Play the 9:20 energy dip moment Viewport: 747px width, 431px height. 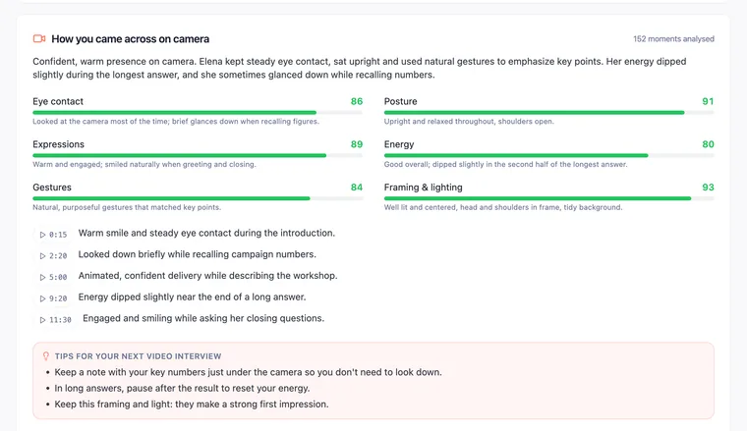(x=53, y=298)
